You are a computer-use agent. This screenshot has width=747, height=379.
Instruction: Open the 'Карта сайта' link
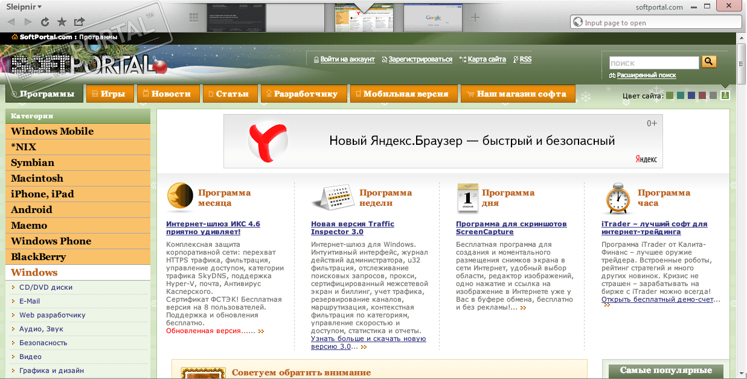coord(487,59)
